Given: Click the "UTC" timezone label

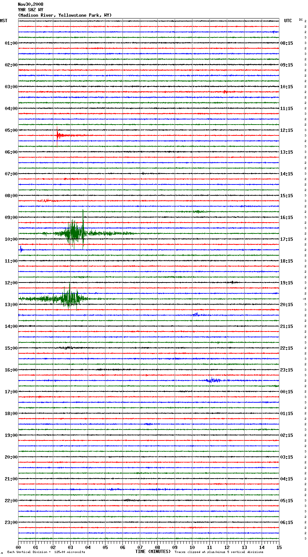Looking at the screenshot, I should coord(288,21).
